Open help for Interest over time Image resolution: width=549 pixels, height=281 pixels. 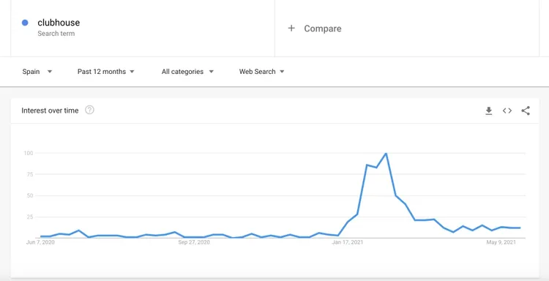[89, 110]
